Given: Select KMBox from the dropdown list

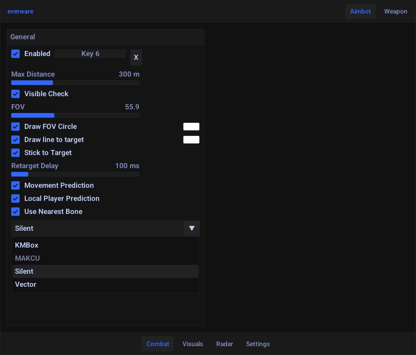Looking at the screenshot, I should coord(27,245).
